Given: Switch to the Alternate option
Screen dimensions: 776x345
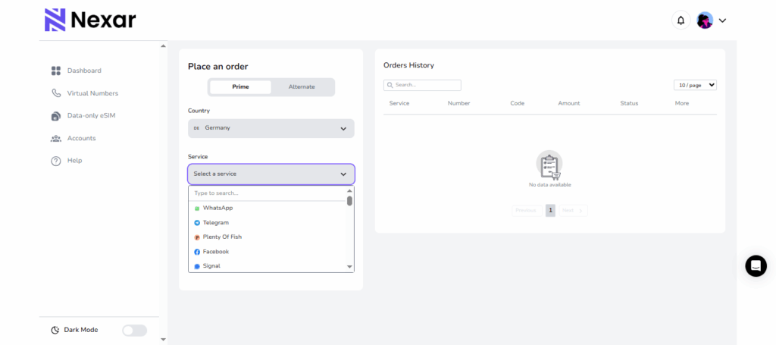Looking at the screenshot, I should click(x=302, y=87).
